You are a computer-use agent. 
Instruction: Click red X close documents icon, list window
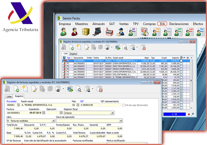pyautogui.click(x=143, y=47)
